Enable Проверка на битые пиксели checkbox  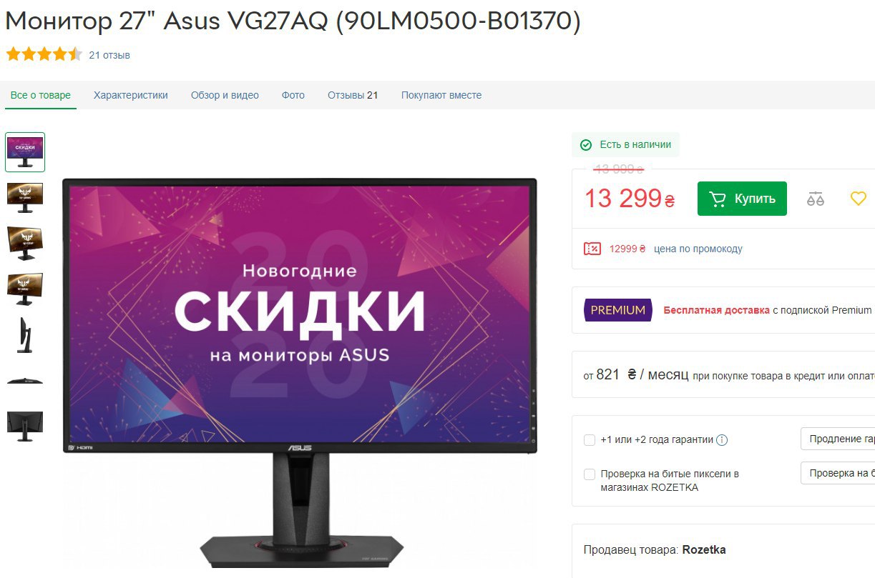(590, 474)
